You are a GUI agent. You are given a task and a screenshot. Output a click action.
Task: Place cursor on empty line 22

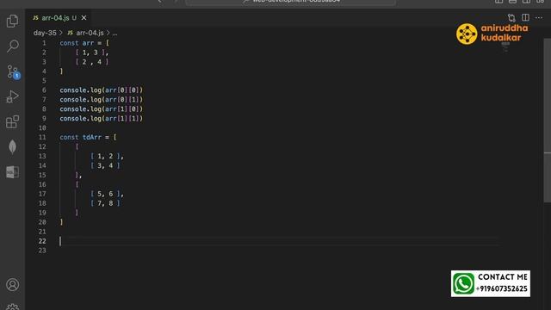click(279, 241)
